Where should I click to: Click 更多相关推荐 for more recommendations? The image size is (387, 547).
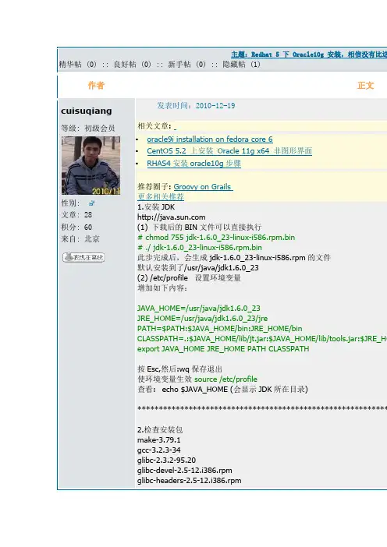tap(161, 196)
